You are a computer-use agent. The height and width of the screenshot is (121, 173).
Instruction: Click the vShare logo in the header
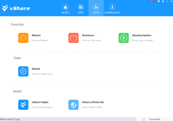pyautogui.click(x=16, y=8)
